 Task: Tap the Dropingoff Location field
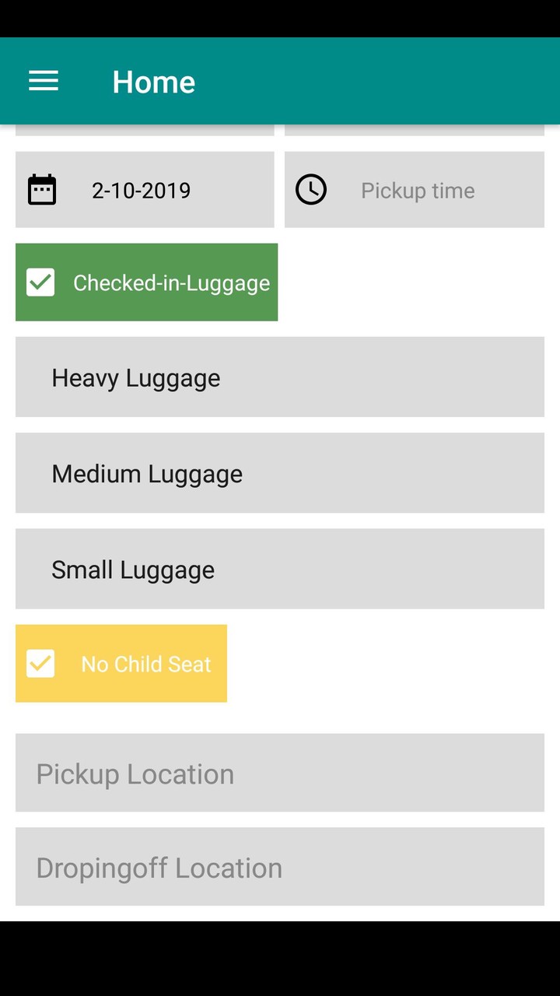tap(280, 866)
